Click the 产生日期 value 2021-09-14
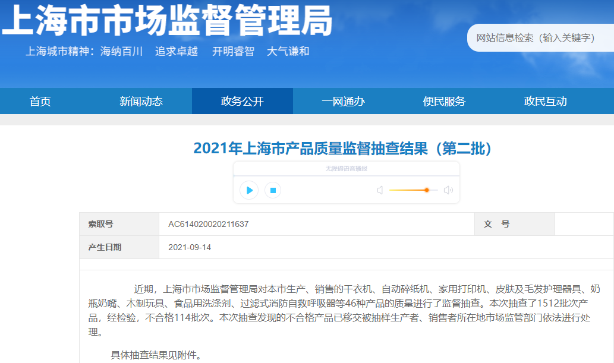614x363 pixels. coord(190,247)
